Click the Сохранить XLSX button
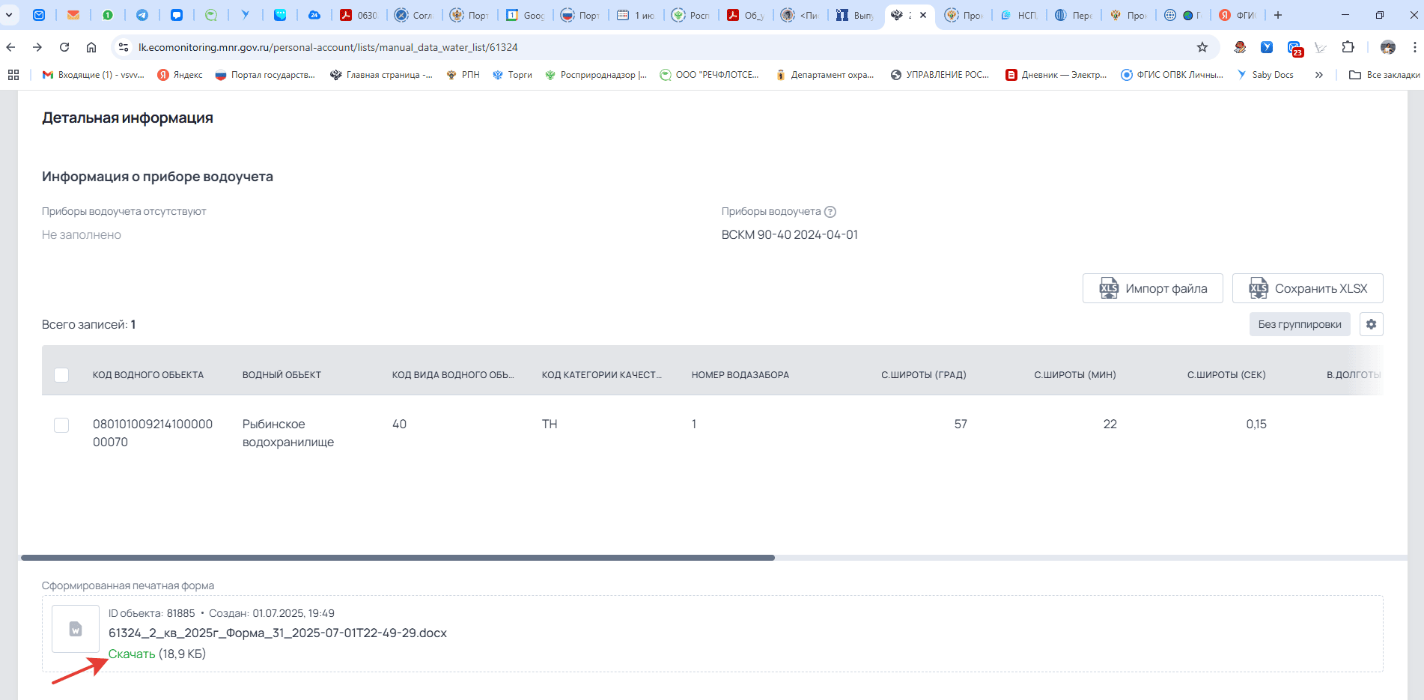The height and width of the screenshot is (700, 1424). pos(1307,288)
